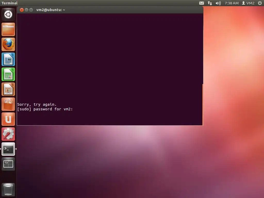The image size is (264, 198).
Task: Open the VM2 user account menu
Action: pos(248,3)
